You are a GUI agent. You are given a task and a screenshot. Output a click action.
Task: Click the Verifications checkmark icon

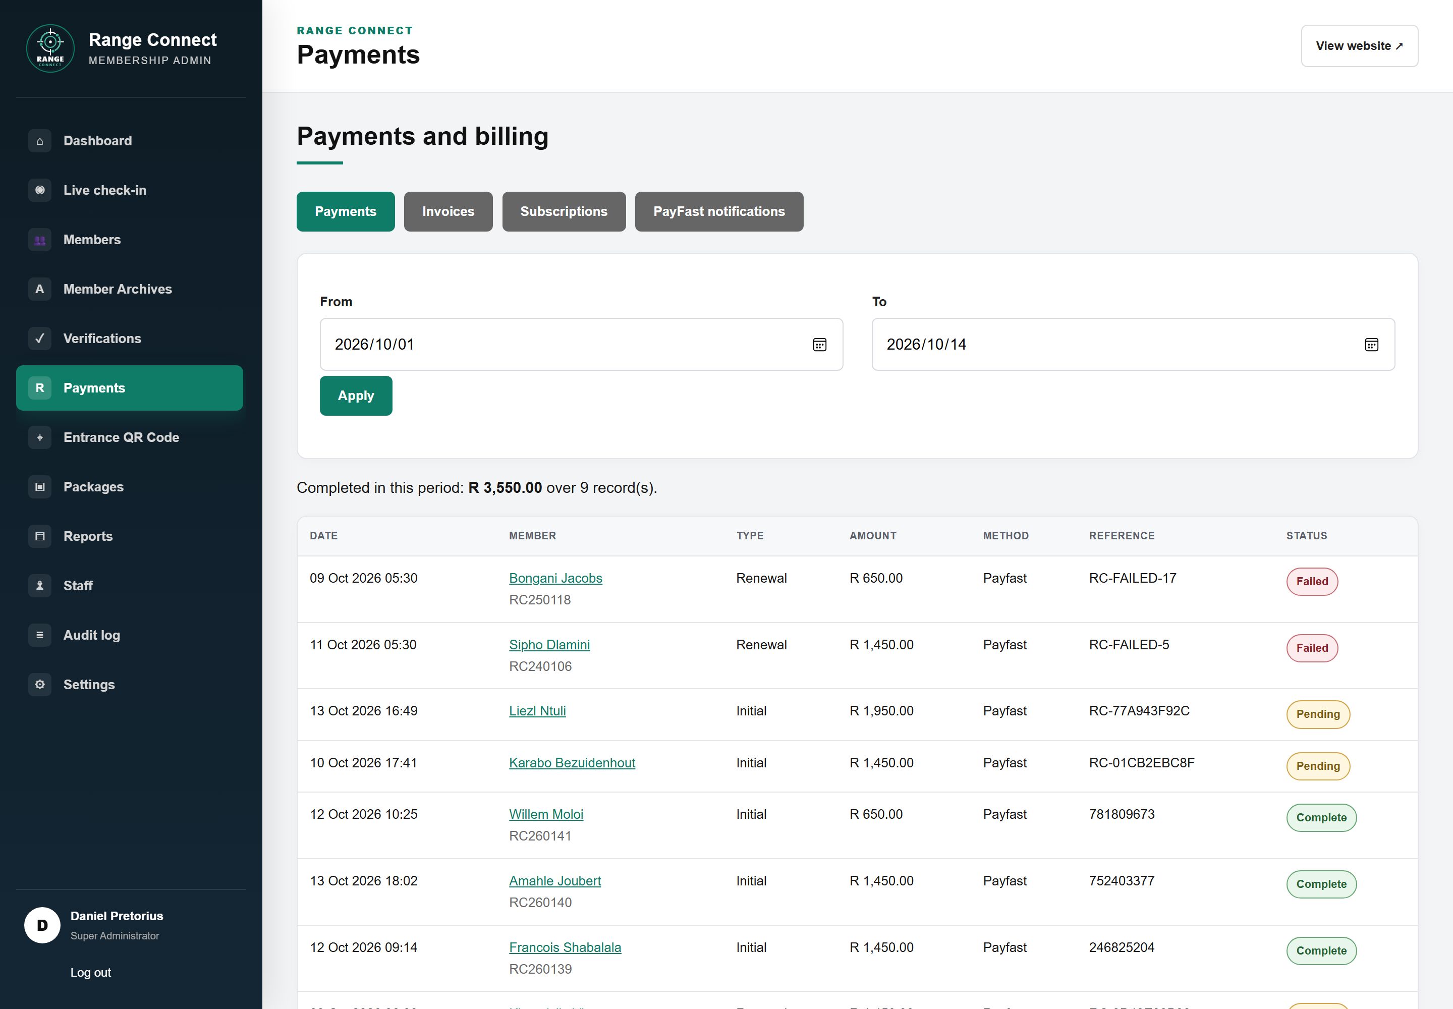[40, 338]
